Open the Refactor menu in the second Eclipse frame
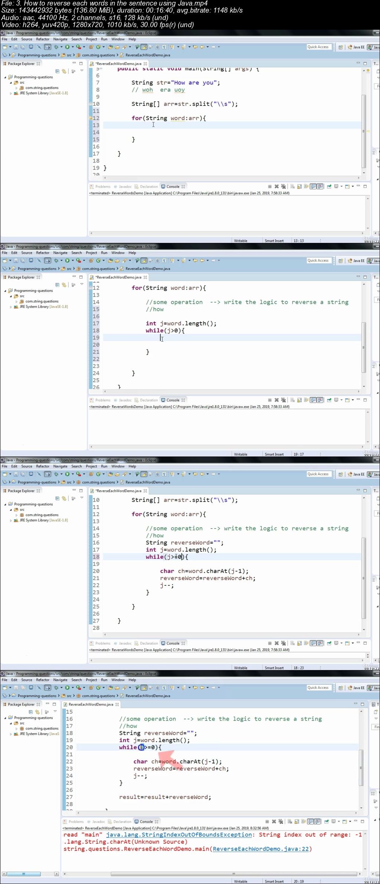 43,253
